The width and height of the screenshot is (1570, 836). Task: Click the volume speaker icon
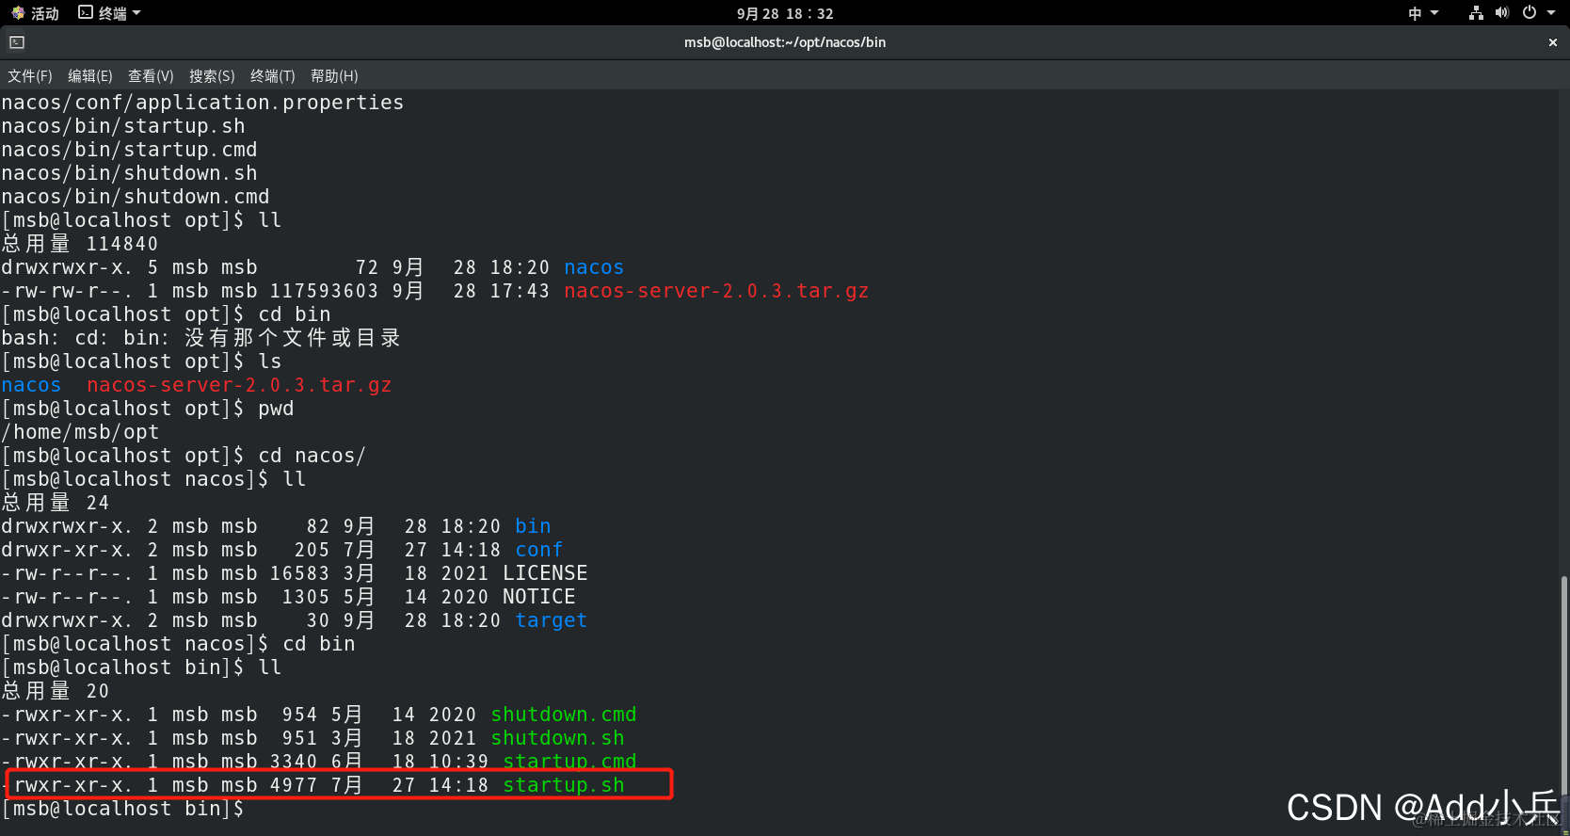[1502, 13]
